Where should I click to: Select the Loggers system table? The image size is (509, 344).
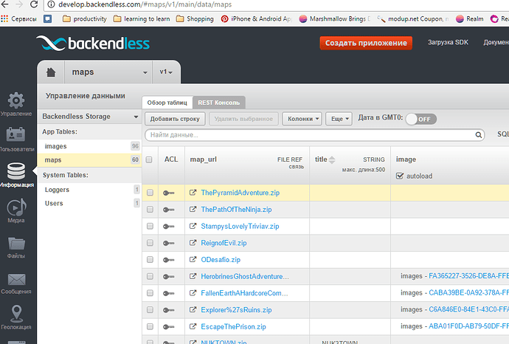[90, 190]
